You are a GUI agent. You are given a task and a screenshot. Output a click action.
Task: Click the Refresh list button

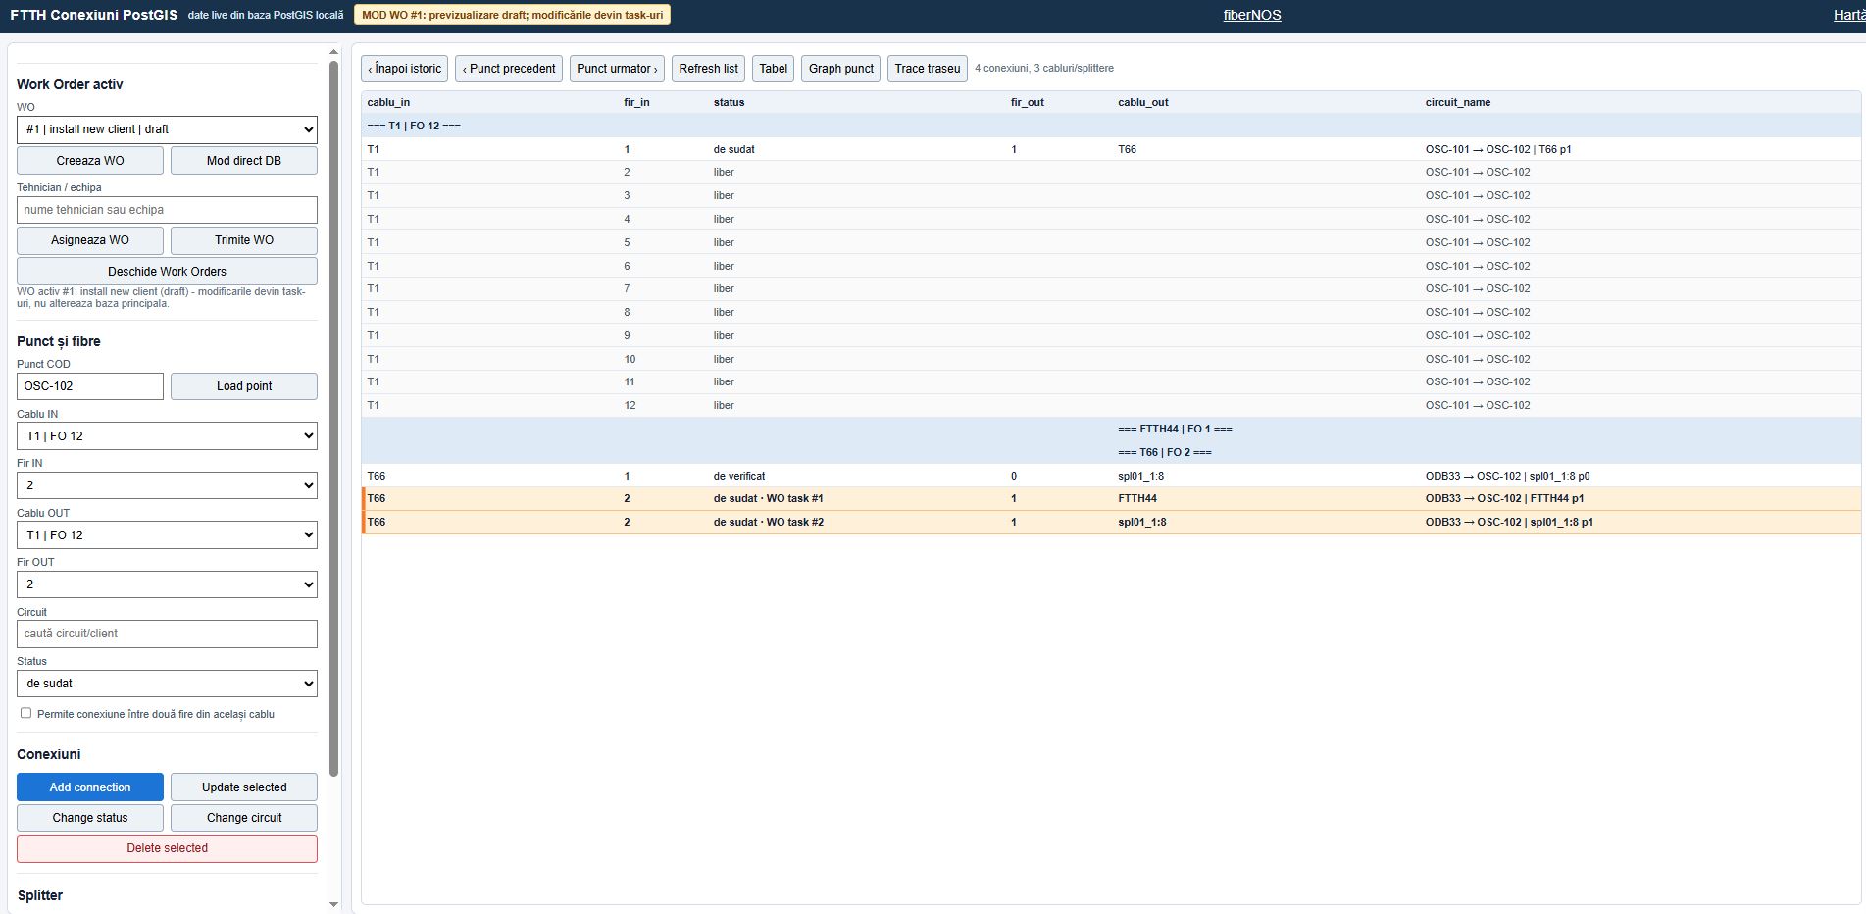(x=708, y=69)
